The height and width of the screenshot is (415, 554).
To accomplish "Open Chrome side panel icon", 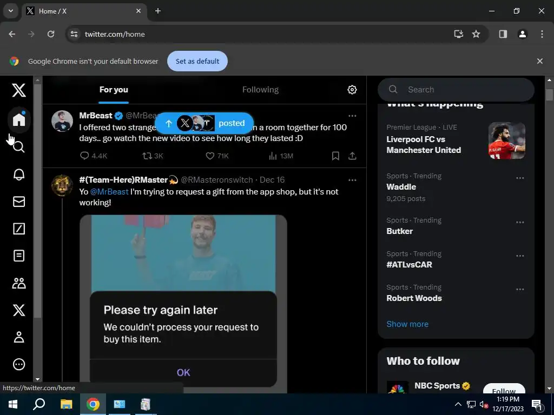I will point(503,34).
